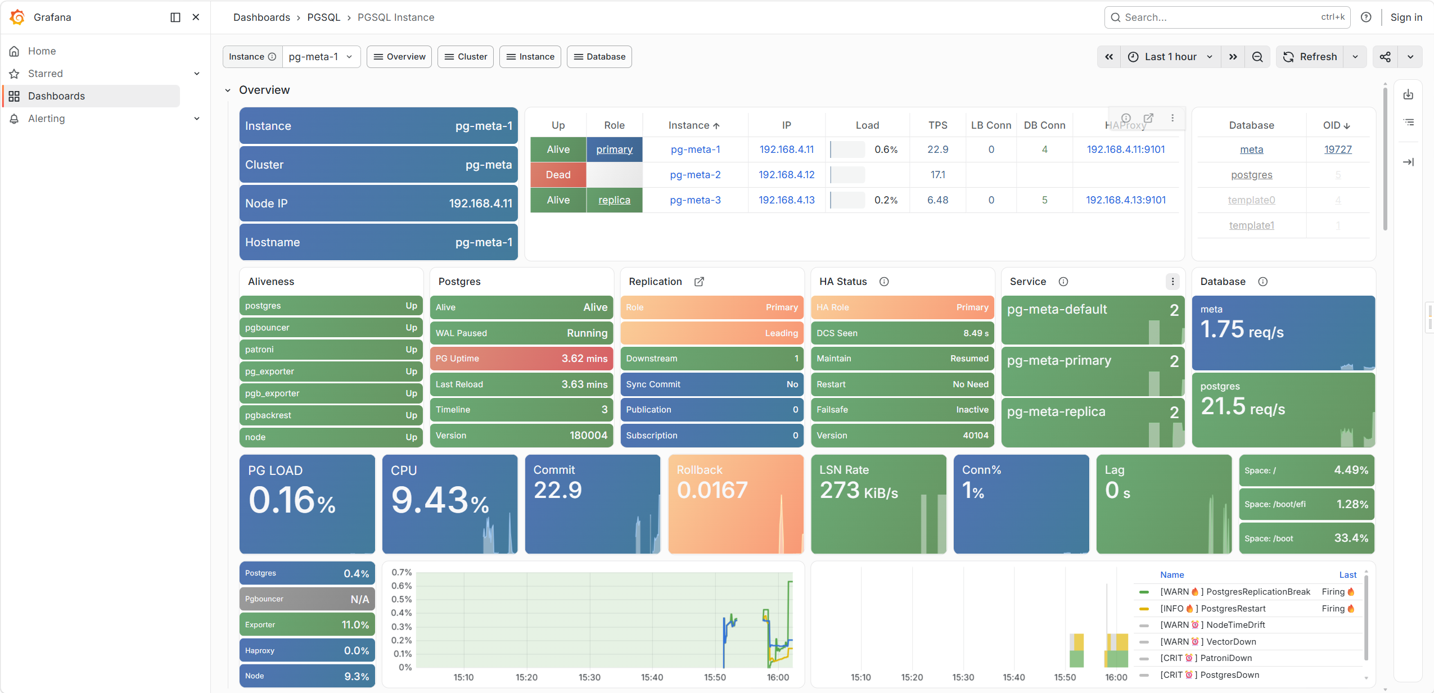Focus the Search field in top bar
1434x693 pixels.
[x=1227, y=17]
